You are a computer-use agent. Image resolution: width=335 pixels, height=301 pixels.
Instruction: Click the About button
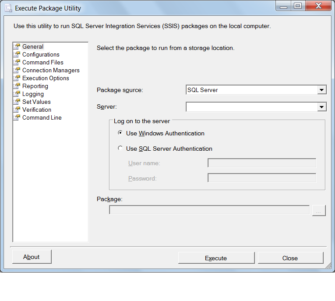point(32,257)
